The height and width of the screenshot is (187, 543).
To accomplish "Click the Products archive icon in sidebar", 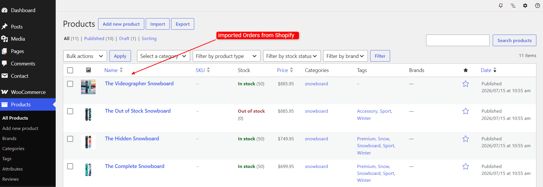I will pyautogui.click(x=5, y=104).
